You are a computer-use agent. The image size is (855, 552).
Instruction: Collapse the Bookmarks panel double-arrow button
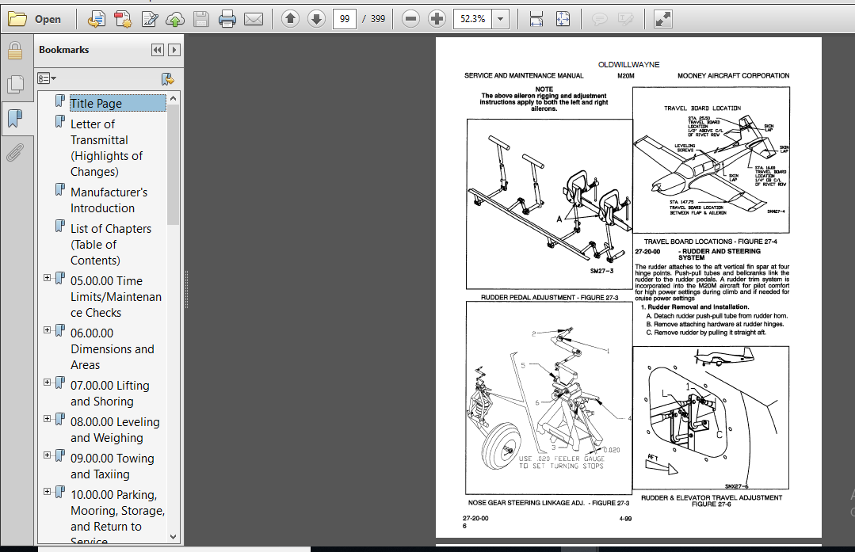[157, 50]
